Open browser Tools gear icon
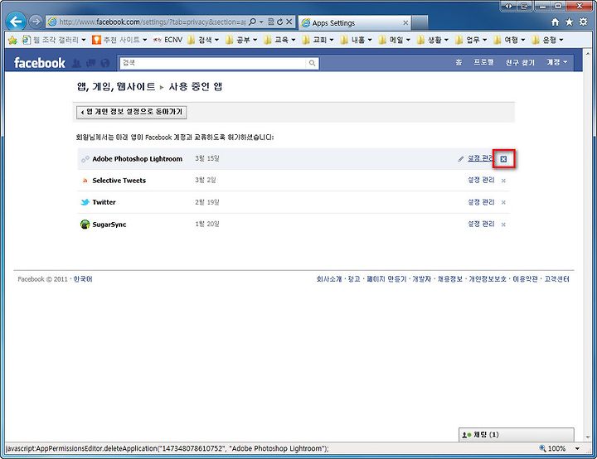The width and height of the screenshot is (597, 459). pos(583,22)
